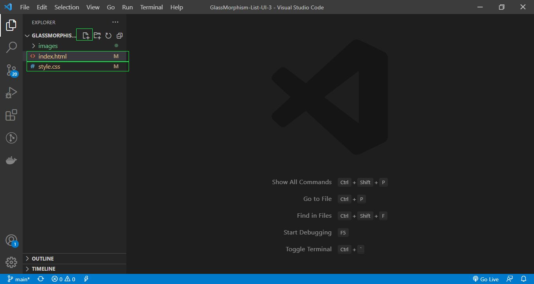Click the Find in Files label

pos(314,216)
